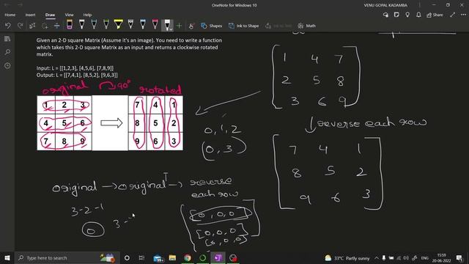Pick the green-tipped pen
Screen dimensions: 469x264
[x=106, y=24]
